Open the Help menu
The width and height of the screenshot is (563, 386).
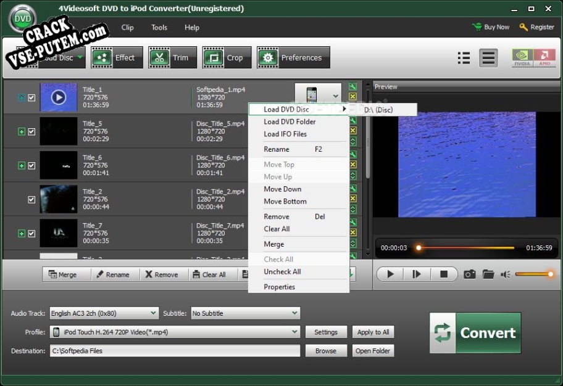pos(192,27)
